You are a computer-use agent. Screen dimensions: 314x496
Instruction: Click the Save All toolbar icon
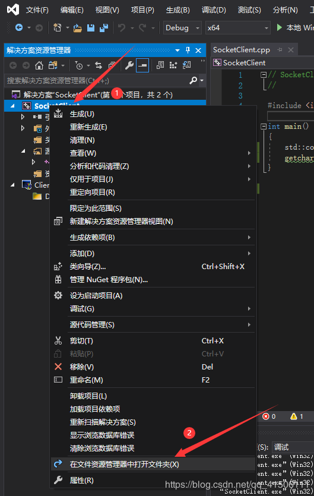coord(104,28)
